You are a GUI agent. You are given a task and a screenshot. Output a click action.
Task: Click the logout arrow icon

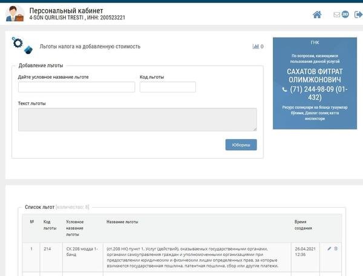click(358, 15)
